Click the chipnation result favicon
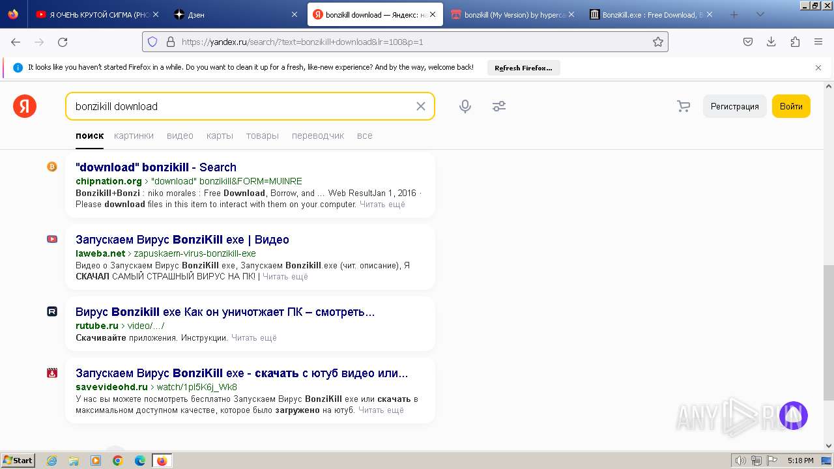This screenshot has width=834, height=469. point(52,167)
